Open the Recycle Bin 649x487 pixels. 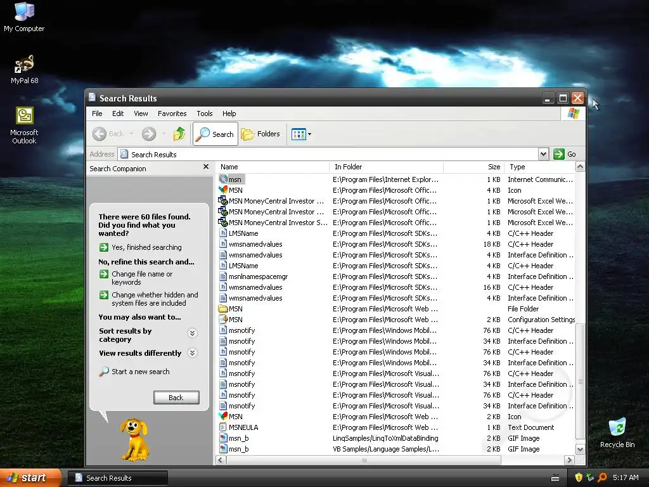click(x=617, y=432)
